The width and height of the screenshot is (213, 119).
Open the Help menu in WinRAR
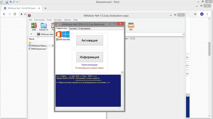(x=76, y=20)
